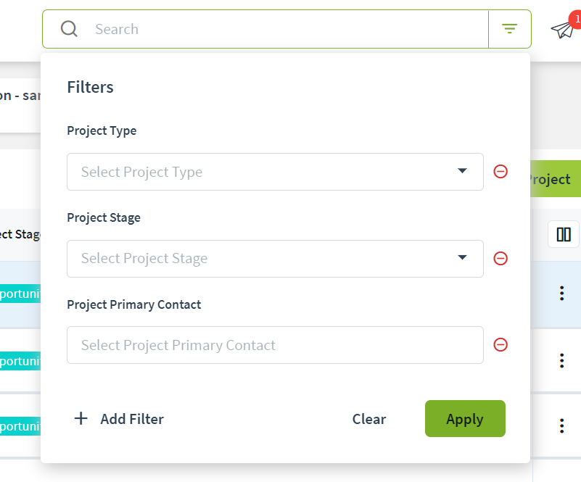Image resolution: width=581 pixels, height=482 pixels.
Task: Click the search magnifier icon
Action: point(69,28)
